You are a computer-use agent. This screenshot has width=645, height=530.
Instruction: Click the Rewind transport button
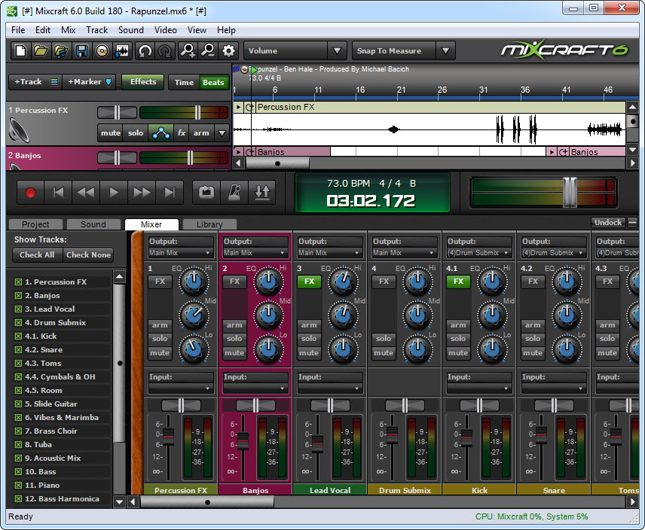(86, 192)
